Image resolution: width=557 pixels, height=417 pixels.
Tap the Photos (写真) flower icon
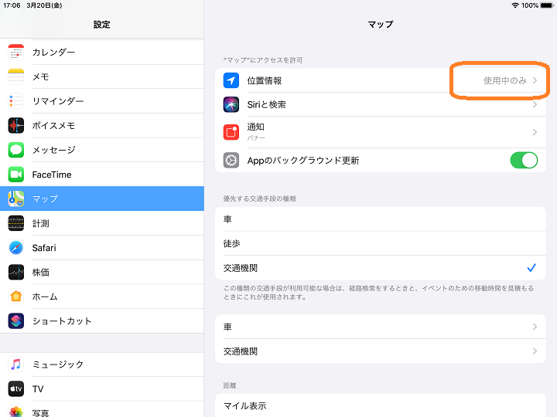point(16,412)
